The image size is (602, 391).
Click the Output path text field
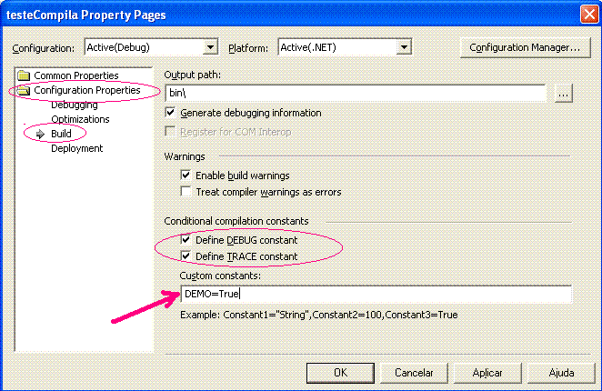(356, 93)
